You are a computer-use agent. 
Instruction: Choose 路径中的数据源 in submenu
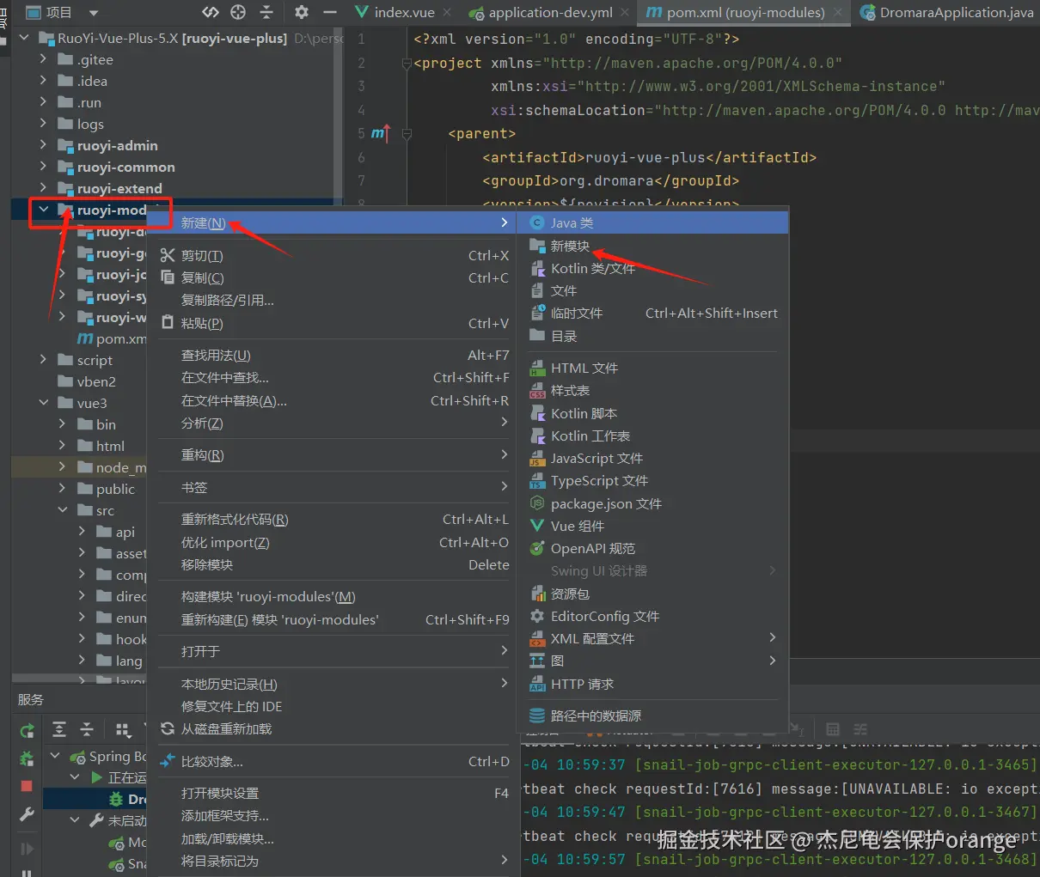click(x=652, y=716)
